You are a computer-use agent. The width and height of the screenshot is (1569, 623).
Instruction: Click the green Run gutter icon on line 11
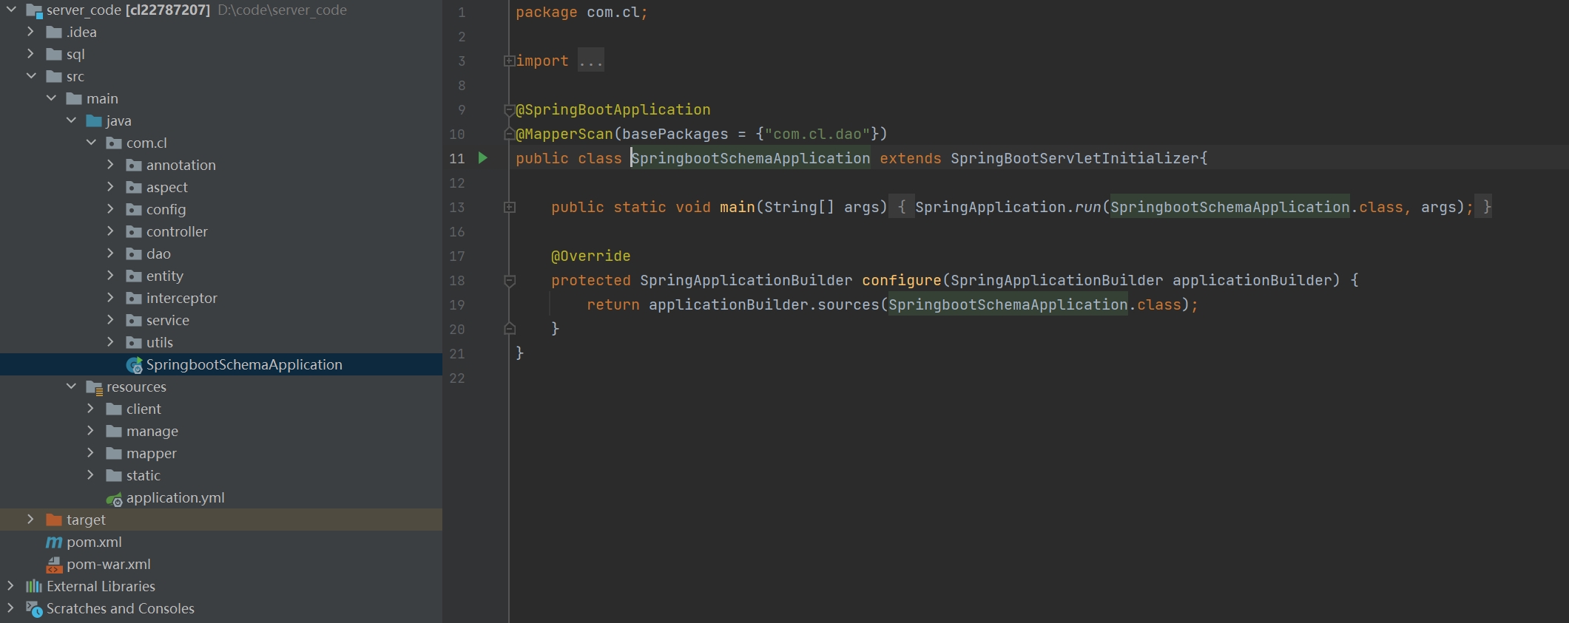(483, 157)
